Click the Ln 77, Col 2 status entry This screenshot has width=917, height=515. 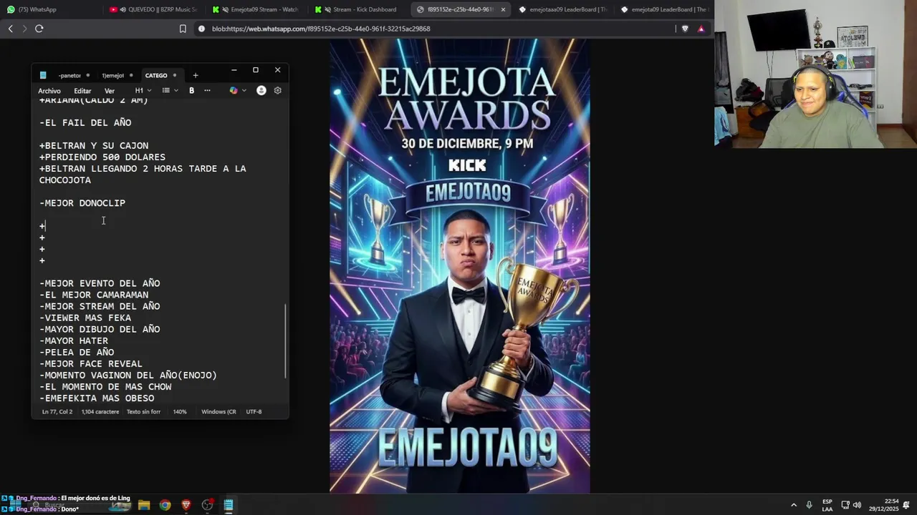click(x=57, y=412)
